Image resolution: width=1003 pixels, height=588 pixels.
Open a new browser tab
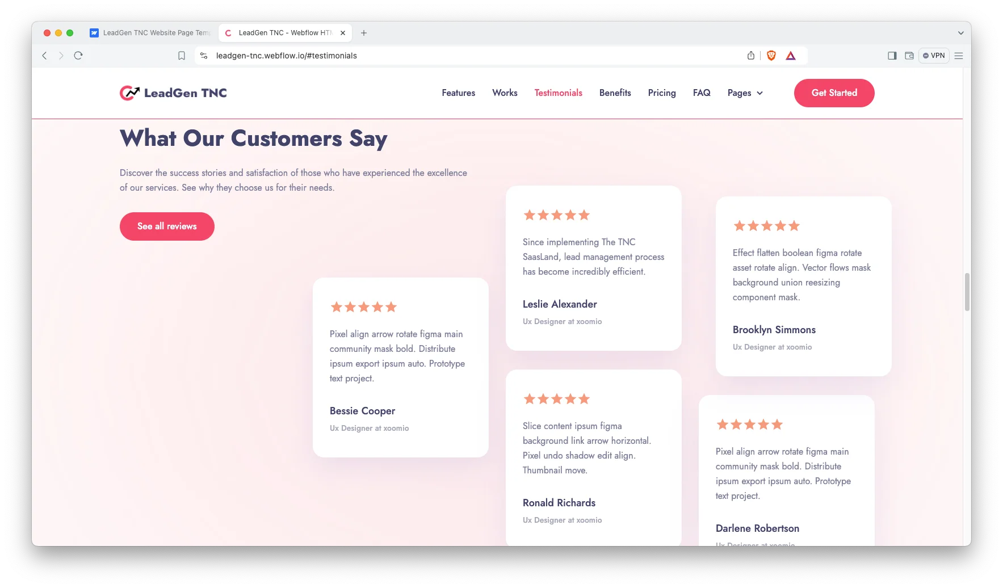(364, 33)
